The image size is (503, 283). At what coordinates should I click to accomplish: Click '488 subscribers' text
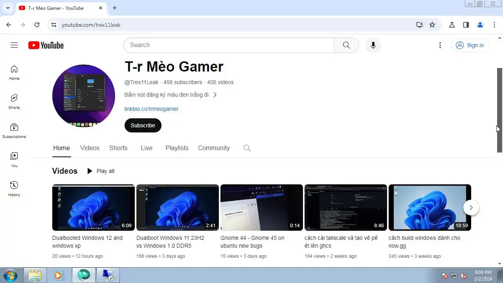[183, 82]
